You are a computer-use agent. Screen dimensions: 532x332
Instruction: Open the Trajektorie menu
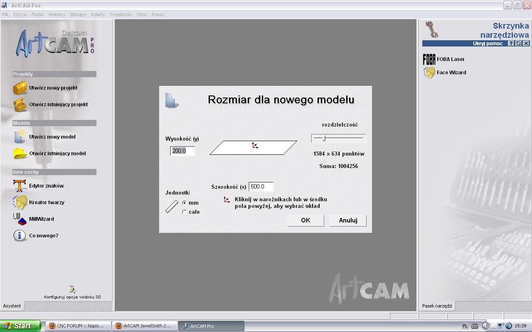(x=121, y=15)
